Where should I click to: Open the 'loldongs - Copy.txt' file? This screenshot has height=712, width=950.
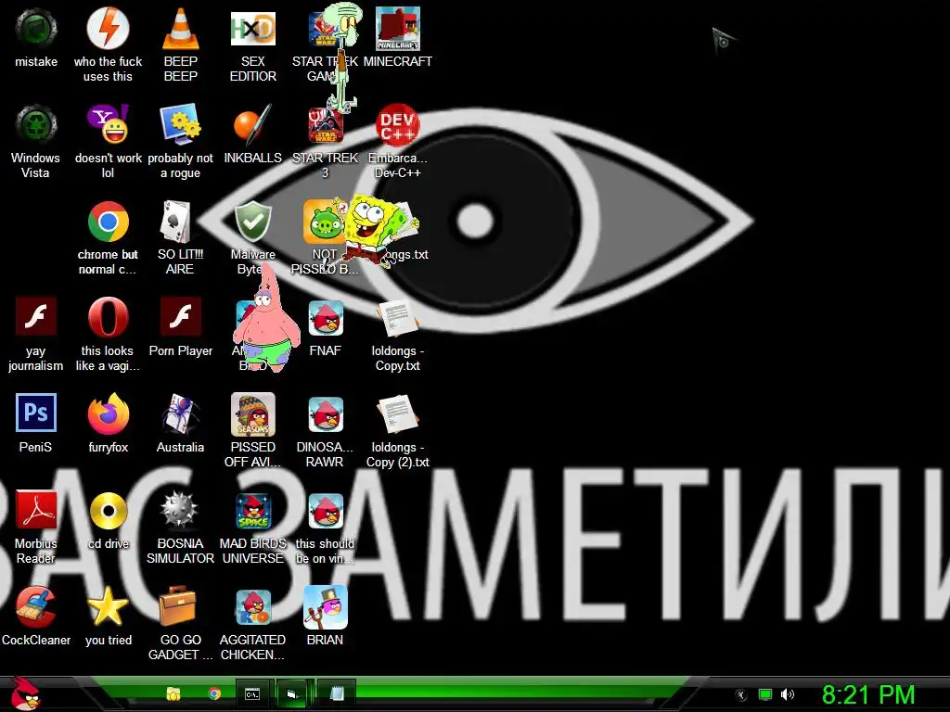397,318
